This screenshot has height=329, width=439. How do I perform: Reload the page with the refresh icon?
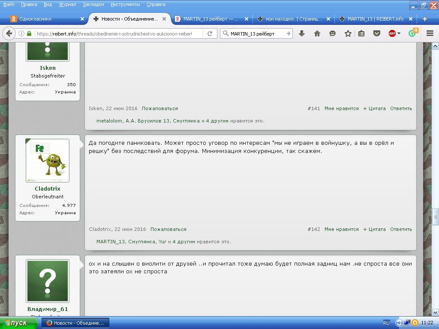(210, 33)
